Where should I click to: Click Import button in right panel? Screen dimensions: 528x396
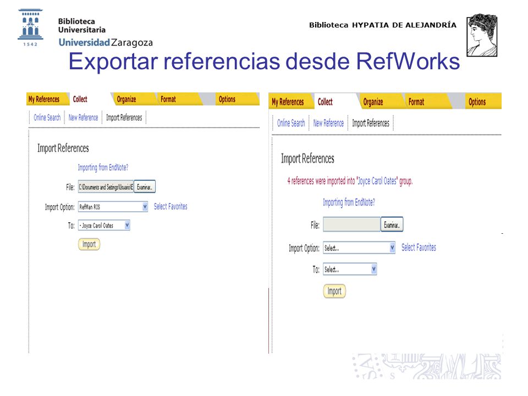(334, 291)
